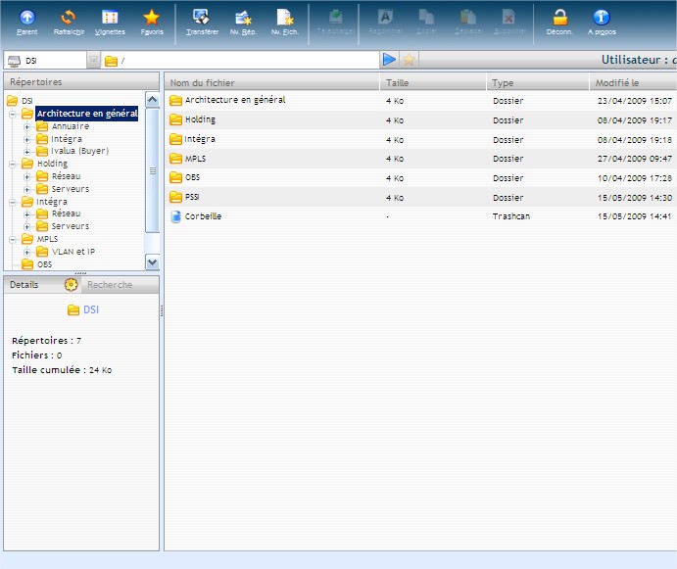Image resolution: width=677 pixels, height=569 pixels.
Task: Expand the VLAN et IP tree node
Action: tap(27, 252)
